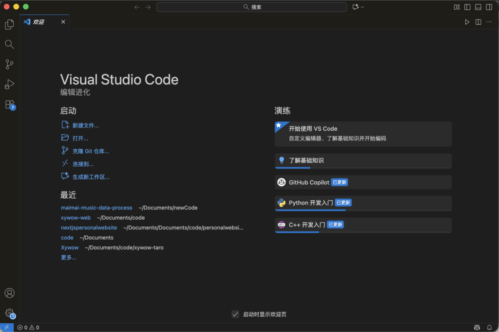Close the 欢迎 tab
This screenshot has height=332, width=499.
tap(63, 22)
